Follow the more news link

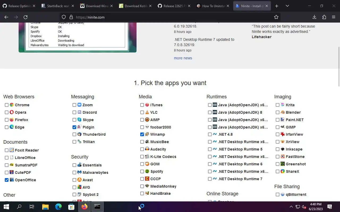[x=183, y=58]
